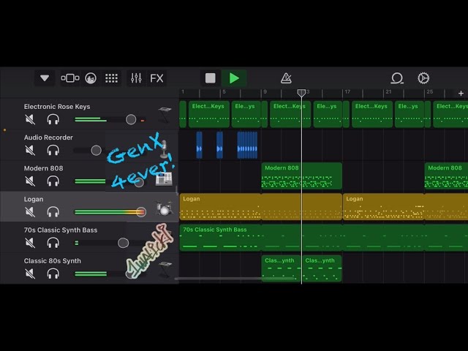Select the first Elect...Keys region
The image size is (468, 351).
[209, 114]
